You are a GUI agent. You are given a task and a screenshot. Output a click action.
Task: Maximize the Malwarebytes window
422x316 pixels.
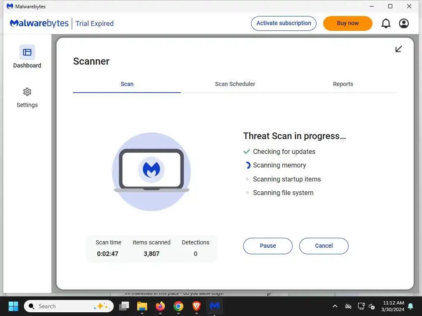tap(390, 6)
